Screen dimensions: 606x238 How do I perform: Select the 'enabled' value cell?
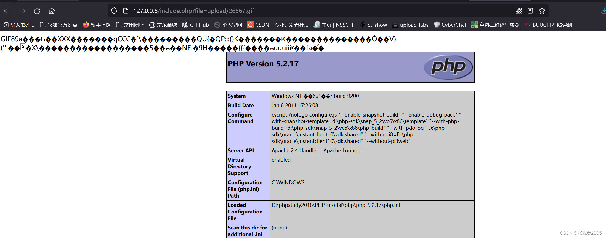click(372, 166)
